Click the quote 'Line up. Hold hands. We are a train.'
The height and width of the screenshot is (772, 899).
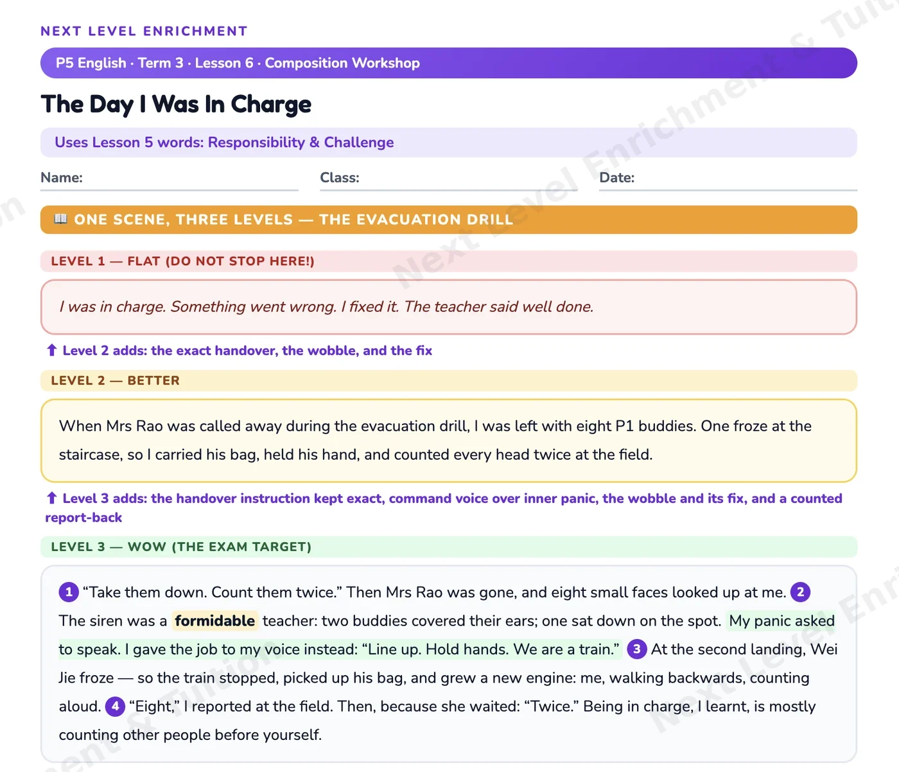(491, 649)
